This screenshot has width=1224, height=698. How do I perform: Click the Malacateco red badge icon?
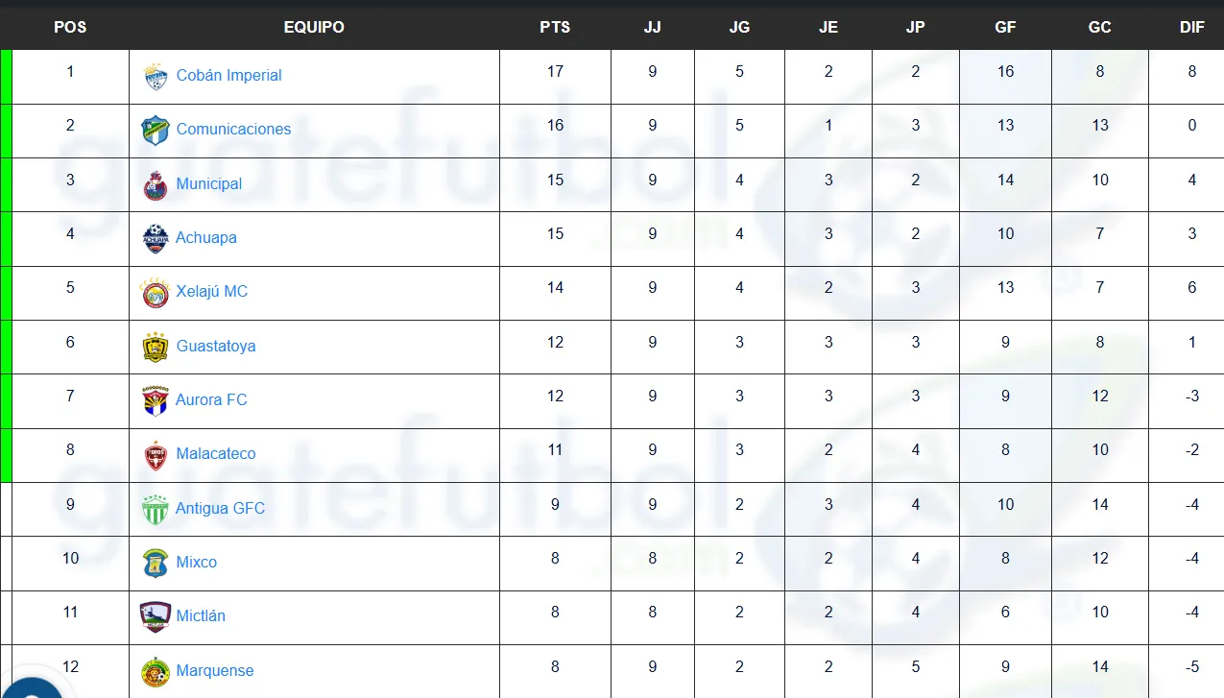point(156,455)
